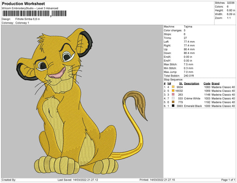Click the Trims value '27'
The image size is (237, 183).
pyautogui.click(x=185, y=38)
